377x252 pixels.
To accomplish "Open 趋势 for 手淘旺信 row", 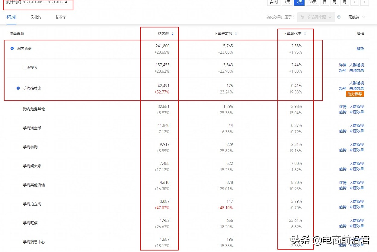I will pos(343,226).
